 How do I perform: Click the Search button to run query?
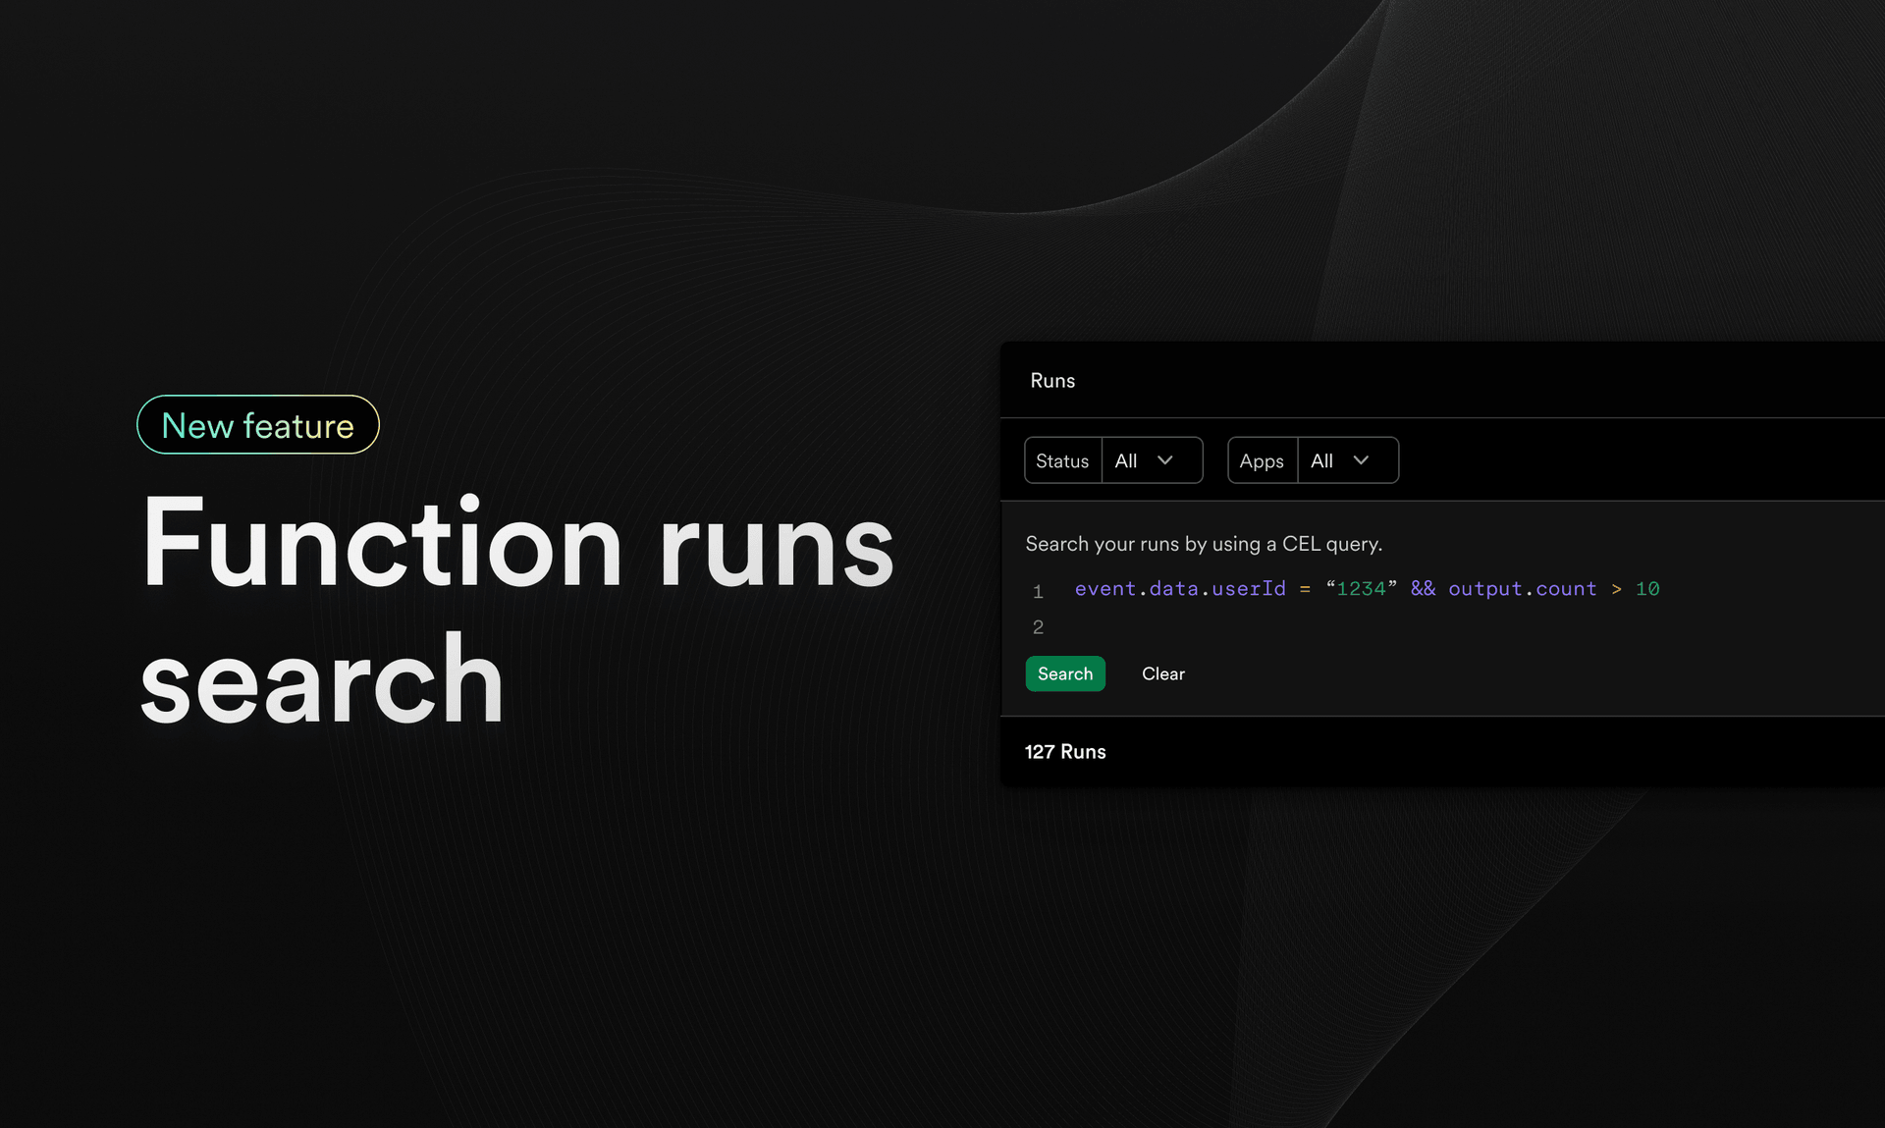(1064, 672)
